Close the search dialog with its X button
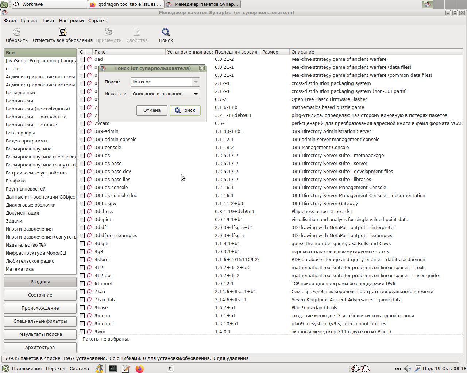This screenshot has height=373, width=467. 202,68
